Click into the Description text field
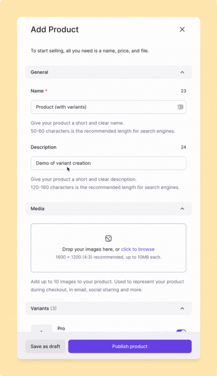This screenshot has height=376, width=217. (x=108, y=163)
